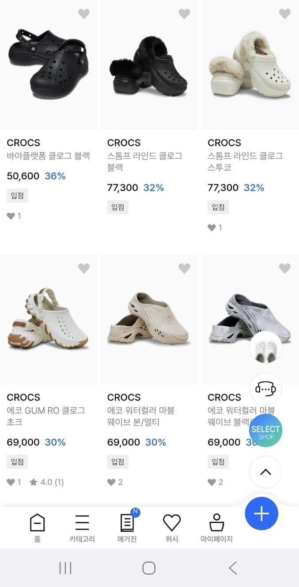Open the customer support chat headset icon

[265, 389]
